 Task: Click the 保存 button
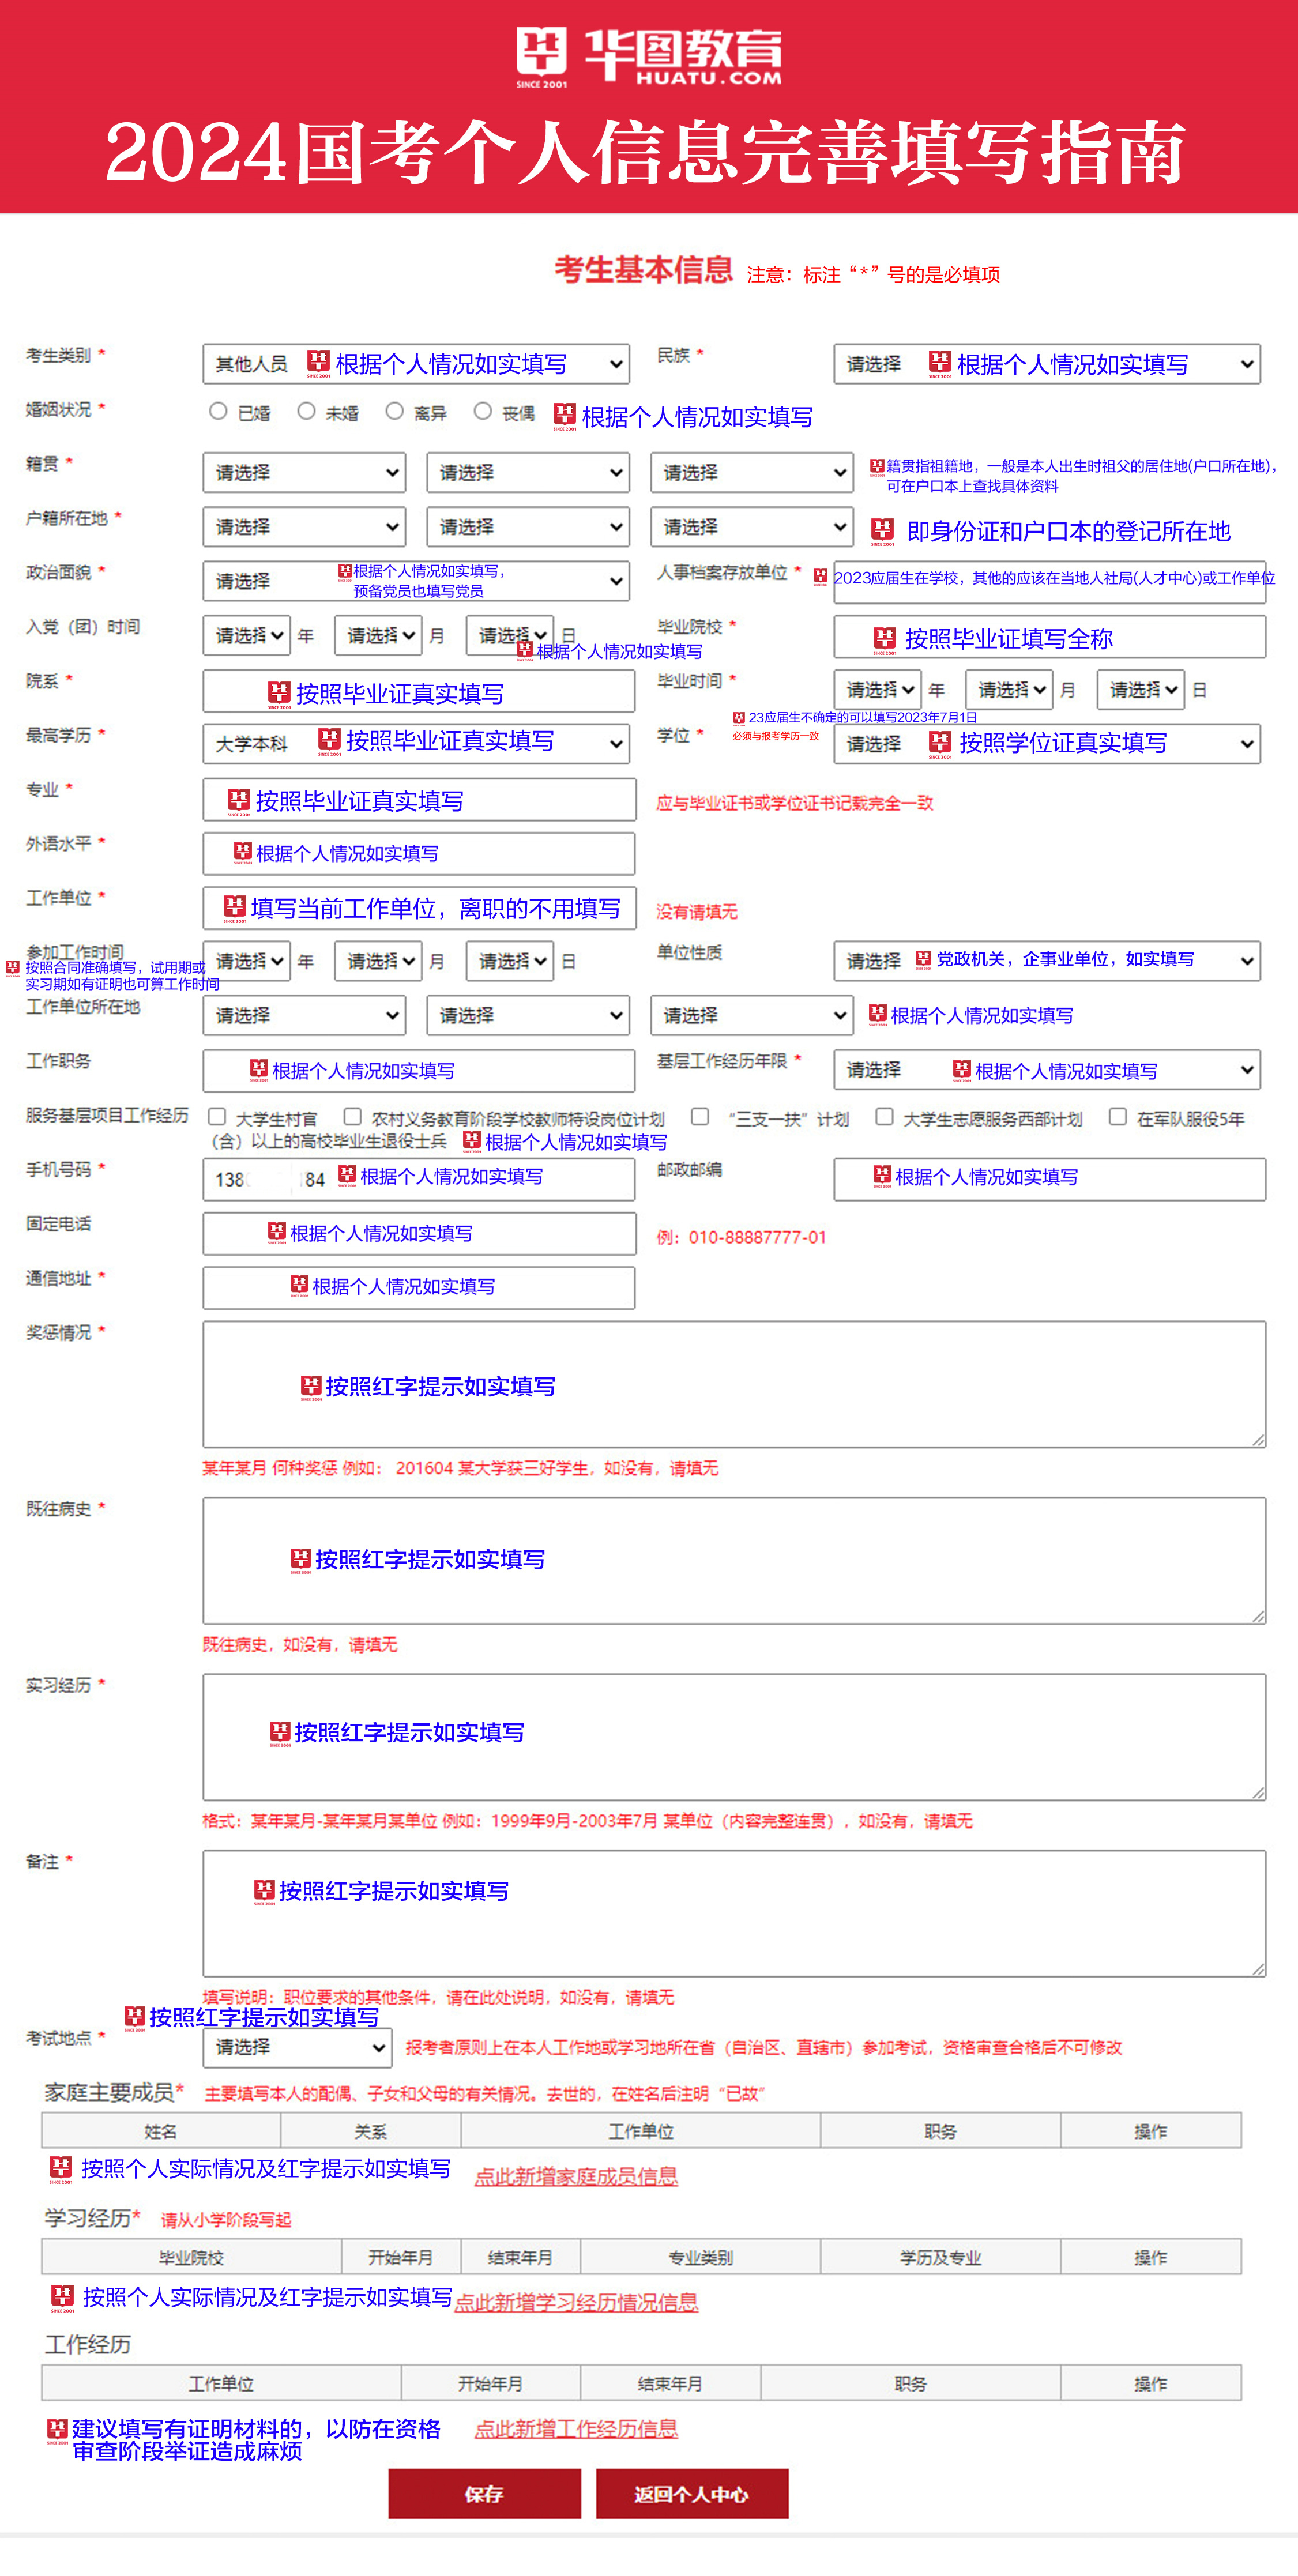pyautogui.click(x=485, y=2494)
